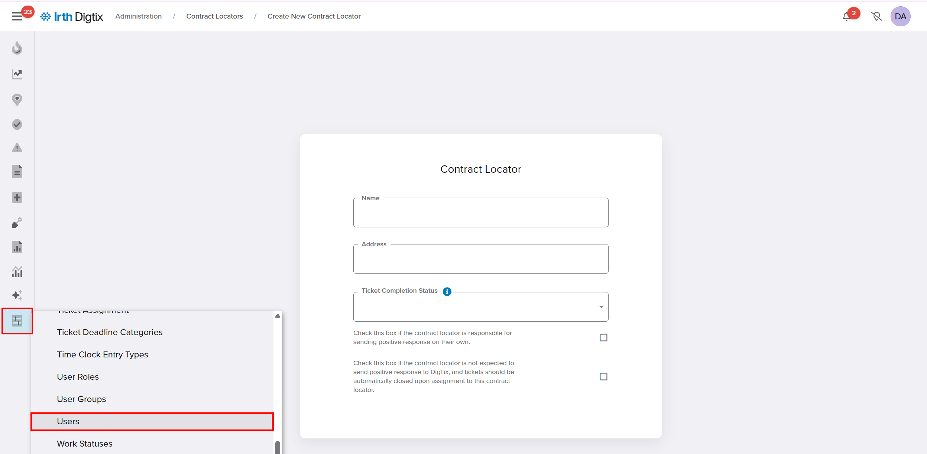Click the Name input field

pyautogui.click(x=480, y=214)
